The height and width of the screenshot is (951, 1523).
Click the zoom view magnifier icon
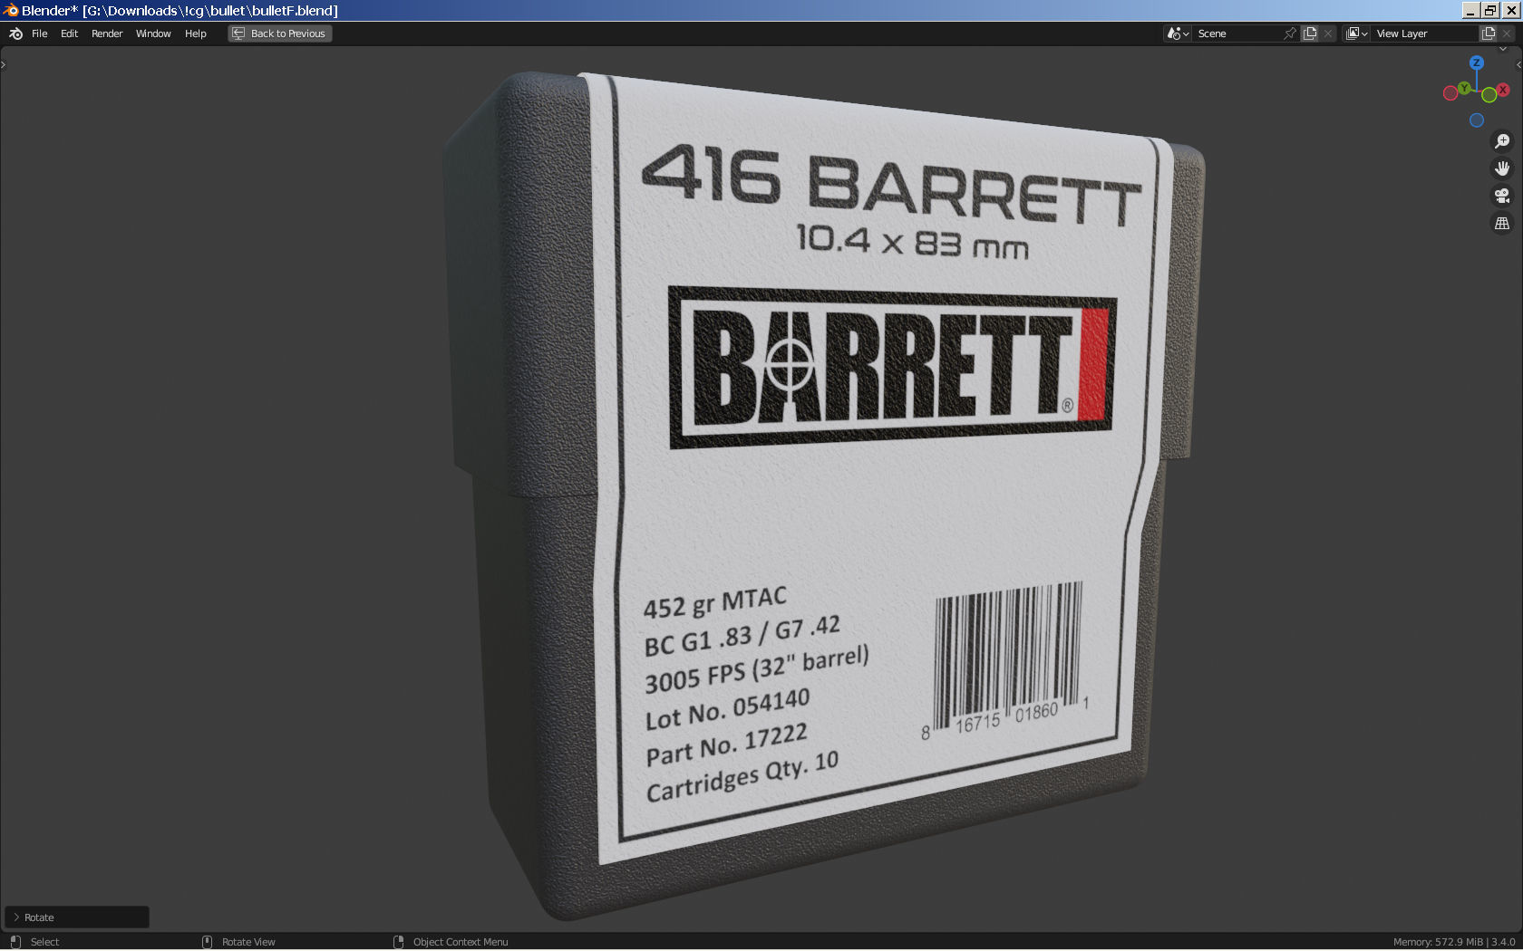point(1502,141)
